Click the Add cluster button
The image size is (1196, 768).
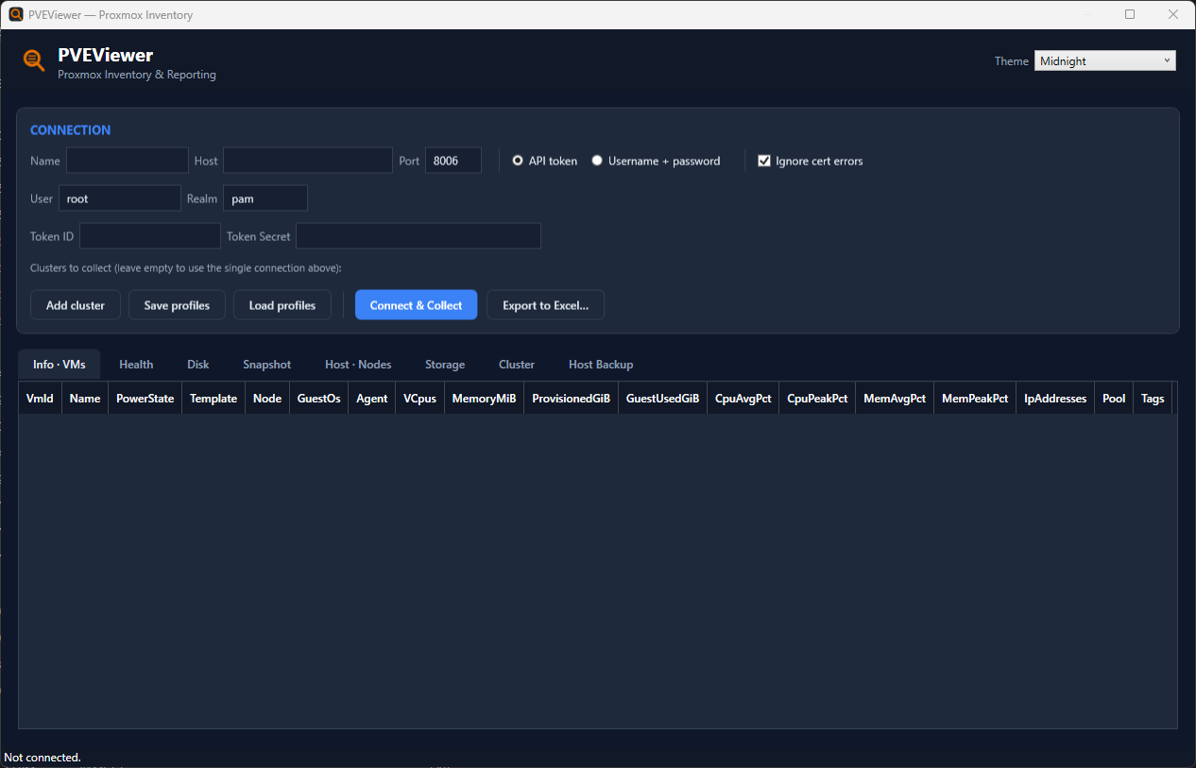click(x=76, y=305)
